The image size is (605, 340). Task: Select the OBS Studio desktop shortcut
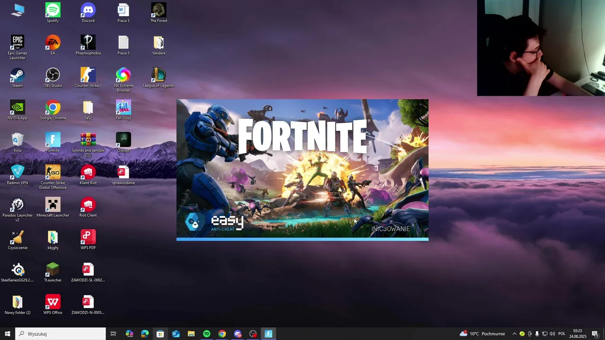(52, 77)
